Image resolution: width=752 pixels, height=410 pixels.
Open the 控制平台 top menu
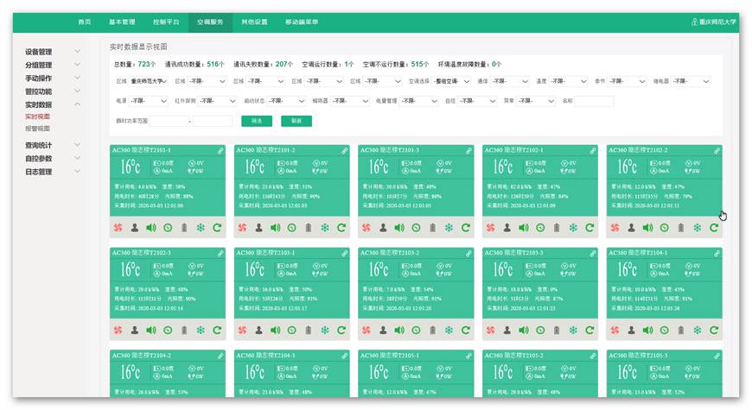[166, 22]
